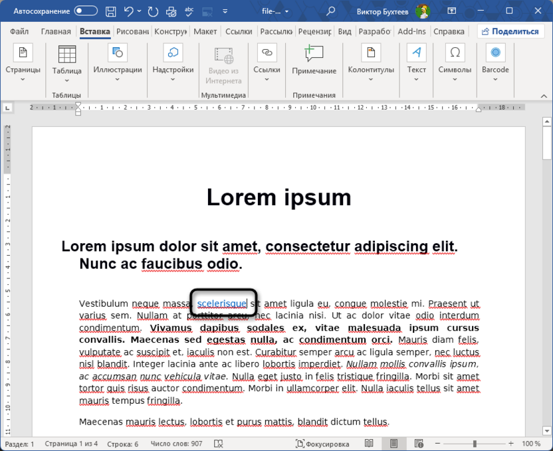Expand the Иллюстрации group
Screen dimensions: 553x451
[118, 62]
